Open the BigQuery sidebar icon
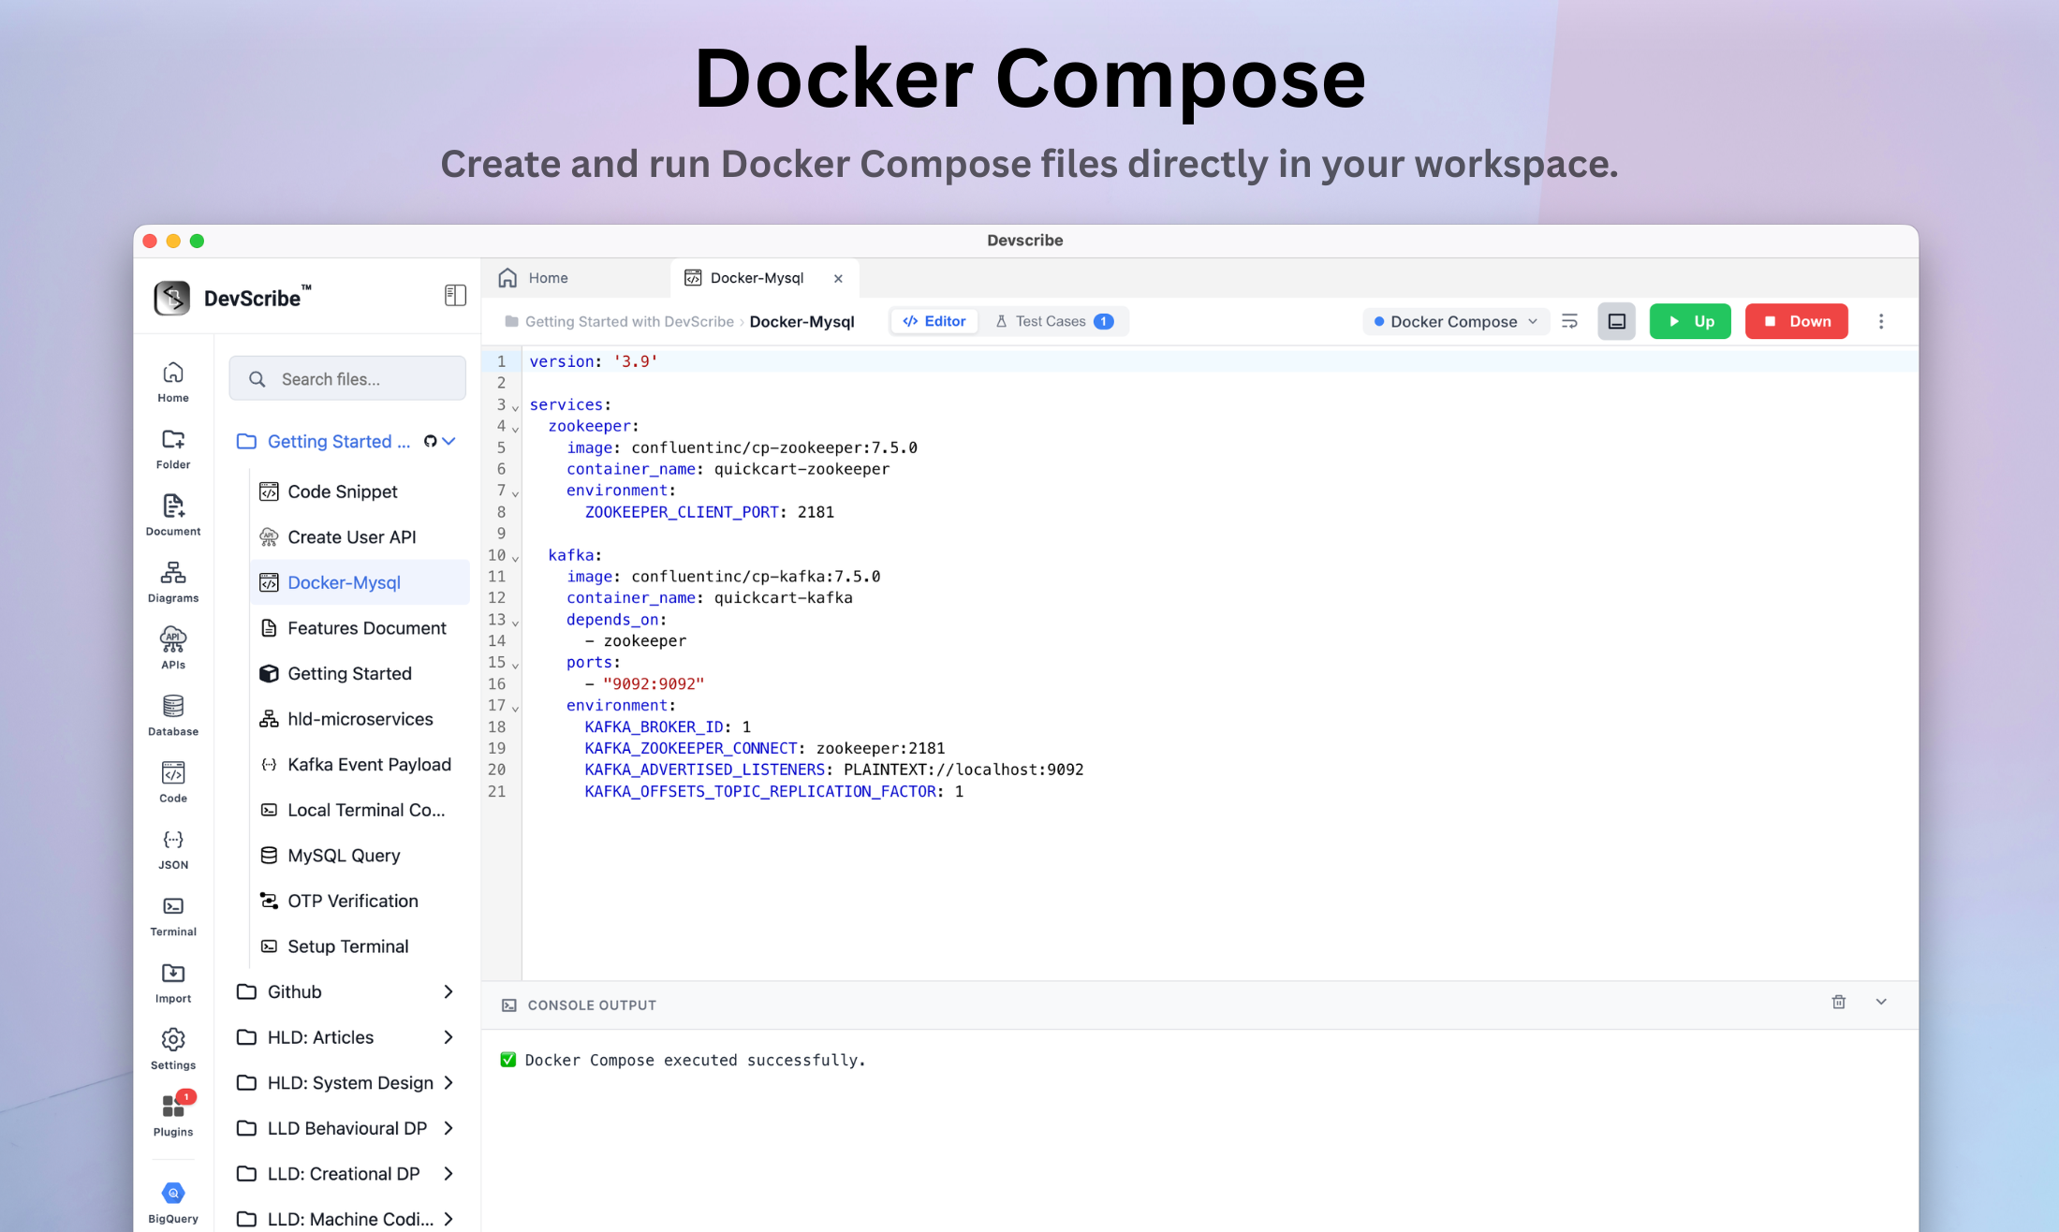2059x1232 pixels. click(x=173, y=1203)
